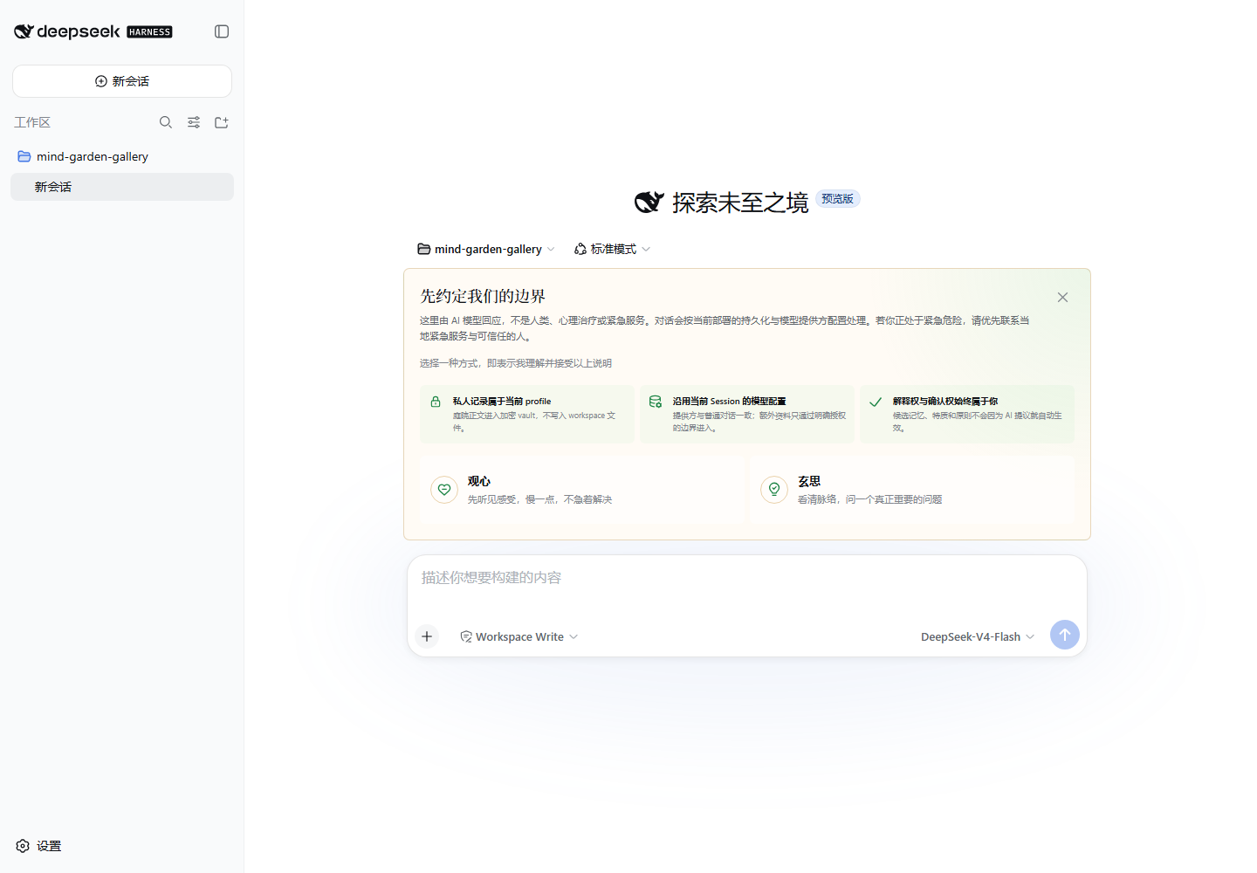This screenshot has width=1257, height=873.
Task: Choose the 玄思 mode option
Action: [912, 490]
